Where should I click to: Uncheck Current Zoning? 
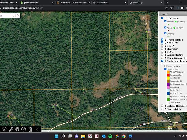coord(165,69)
